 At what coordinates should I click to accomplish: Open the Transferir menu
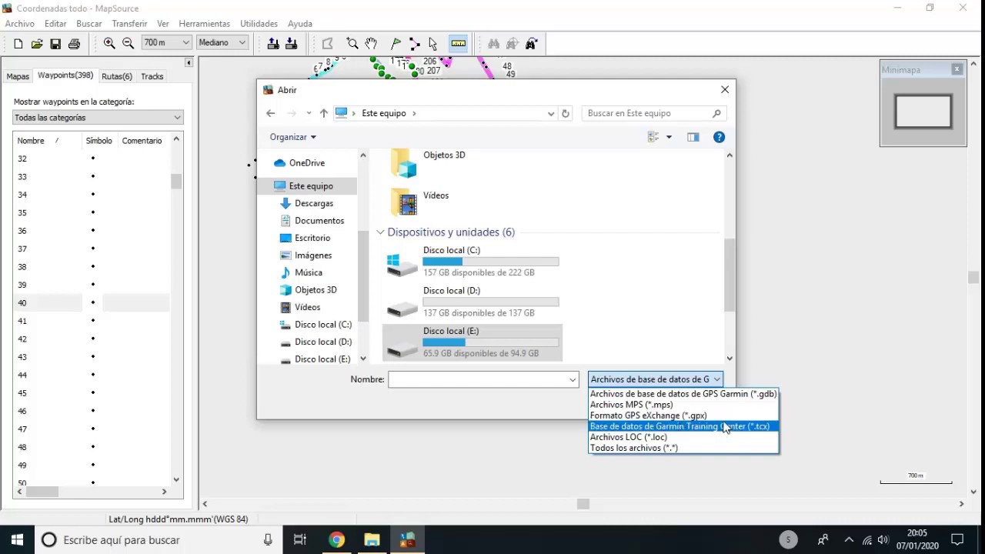click(129, 24)
